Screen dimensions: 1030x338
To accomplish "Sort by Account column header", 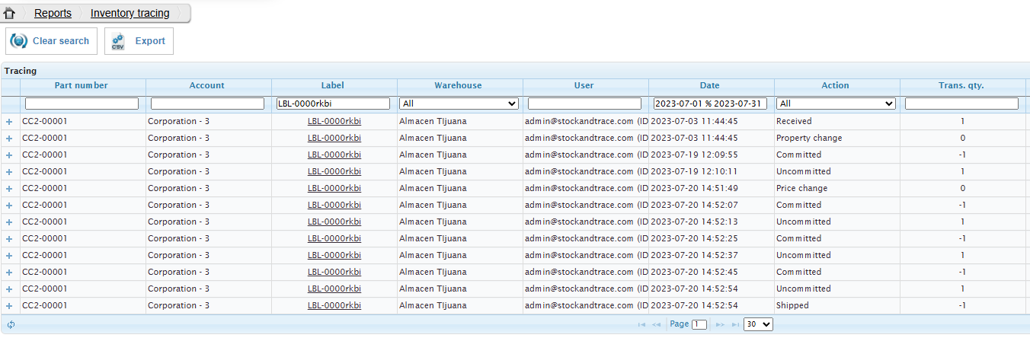I will pyautogui.click(x=207, y=86).
